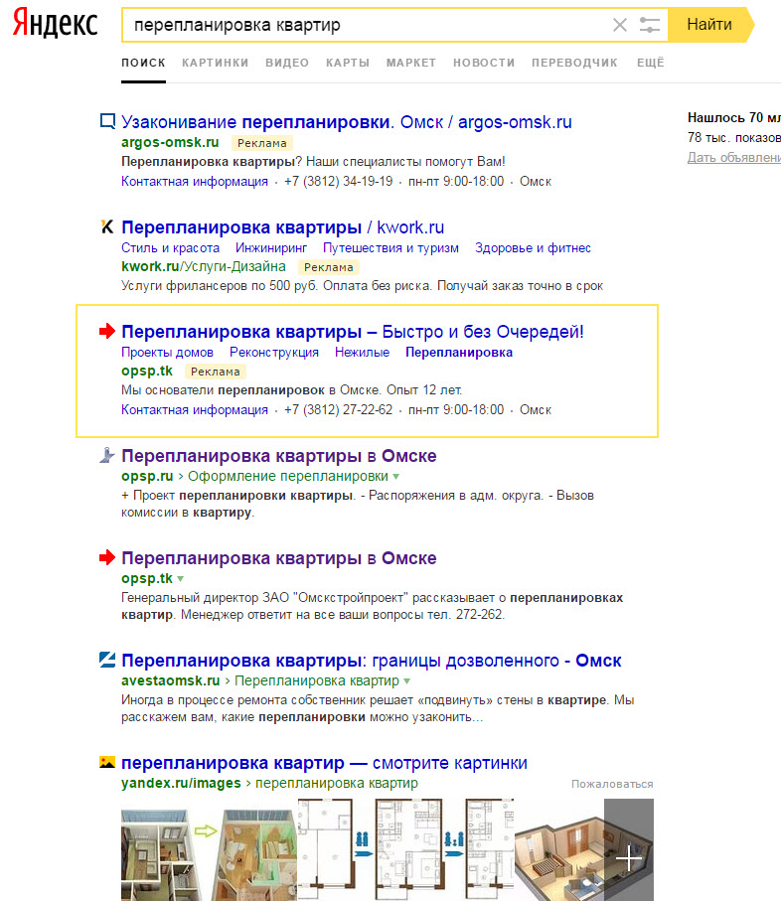Image resolution: width=781 pixels, height=901 pixels.
Task: Open Стиль и красота sitelink
Action: [x=170, y=248]
